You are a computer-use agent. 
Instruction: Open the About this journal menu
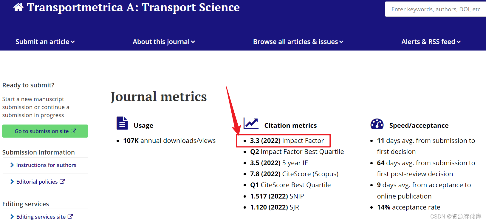163,42
